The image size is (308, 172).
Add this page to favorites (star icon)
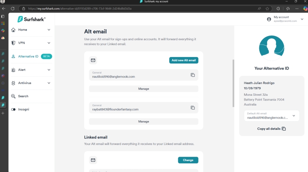[267, 8]
